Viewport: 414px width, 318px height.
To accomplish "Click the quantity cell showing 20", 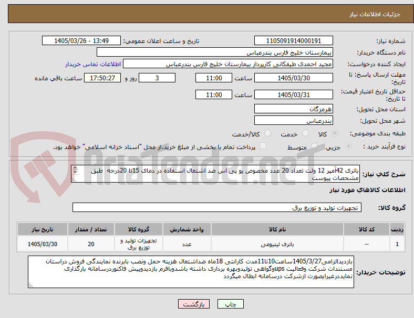I will pyautogui.click(x=91, y=244).
